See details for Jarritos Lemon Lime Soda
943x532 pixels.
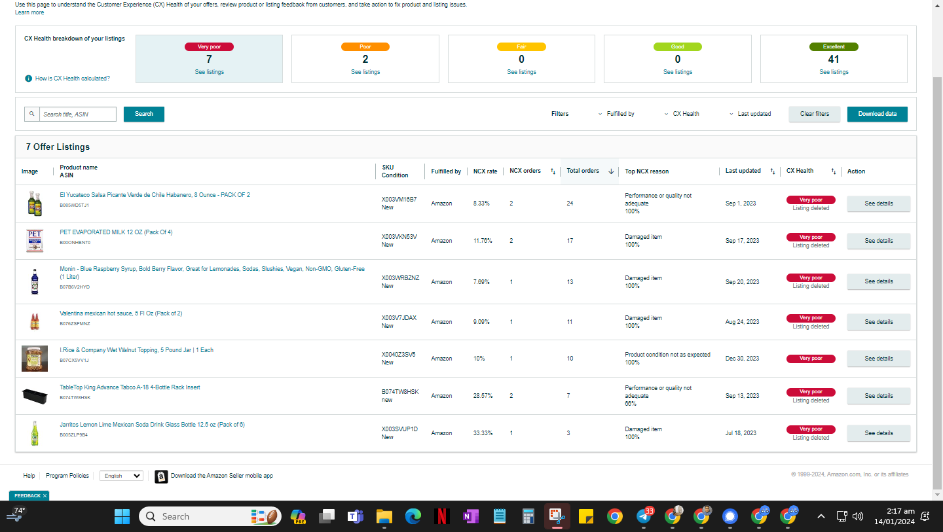879,433
